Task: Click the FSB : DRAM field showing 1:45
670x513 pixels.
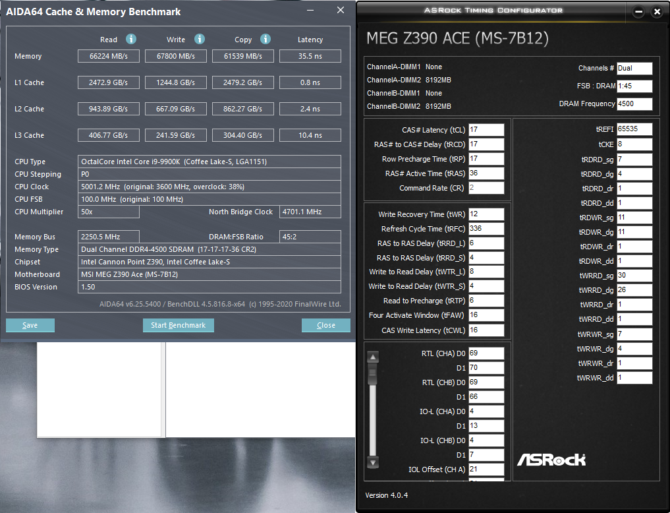Action: (x=634, y=86)
